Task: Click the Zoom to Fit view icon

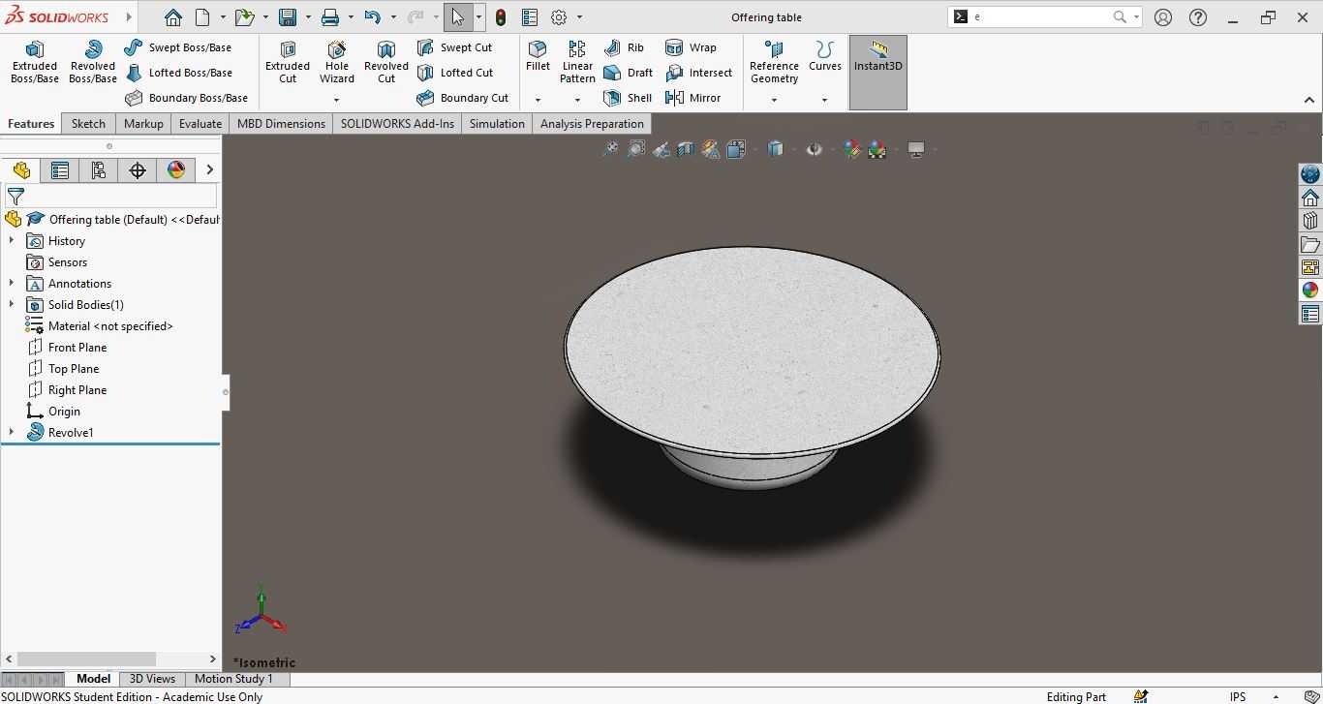Action: pyautogui.click(x=610, y=149)
